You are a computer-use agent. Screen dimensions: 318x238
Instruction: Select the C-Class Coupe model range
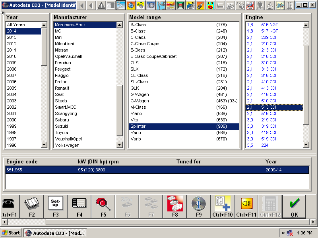(x=184, y=44)
